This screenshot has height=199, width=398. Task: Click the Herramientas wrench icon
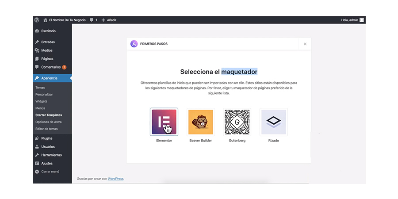coord(37,155)
